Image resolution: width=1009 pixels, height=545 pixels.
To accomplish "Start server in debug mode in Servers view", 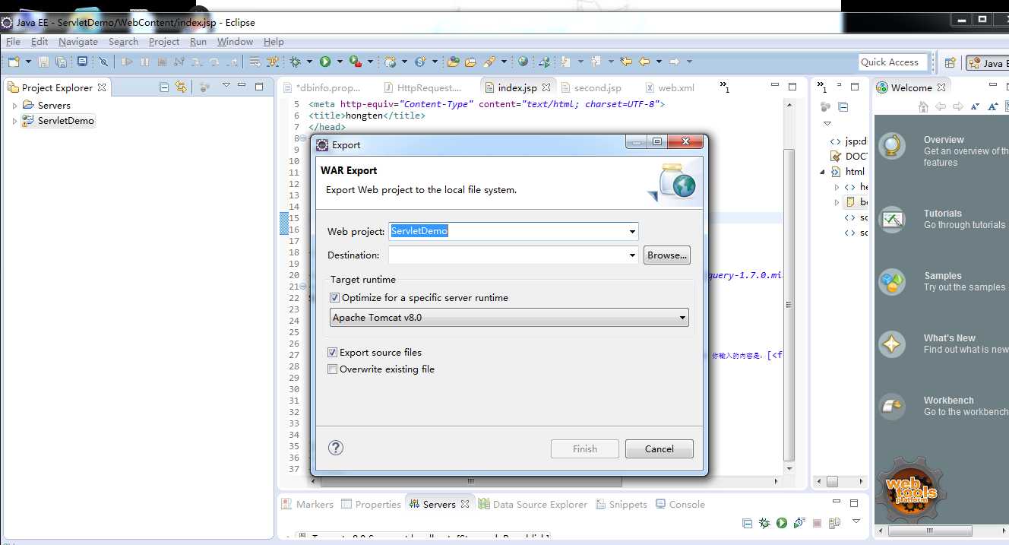I will [x=764, y=523].
